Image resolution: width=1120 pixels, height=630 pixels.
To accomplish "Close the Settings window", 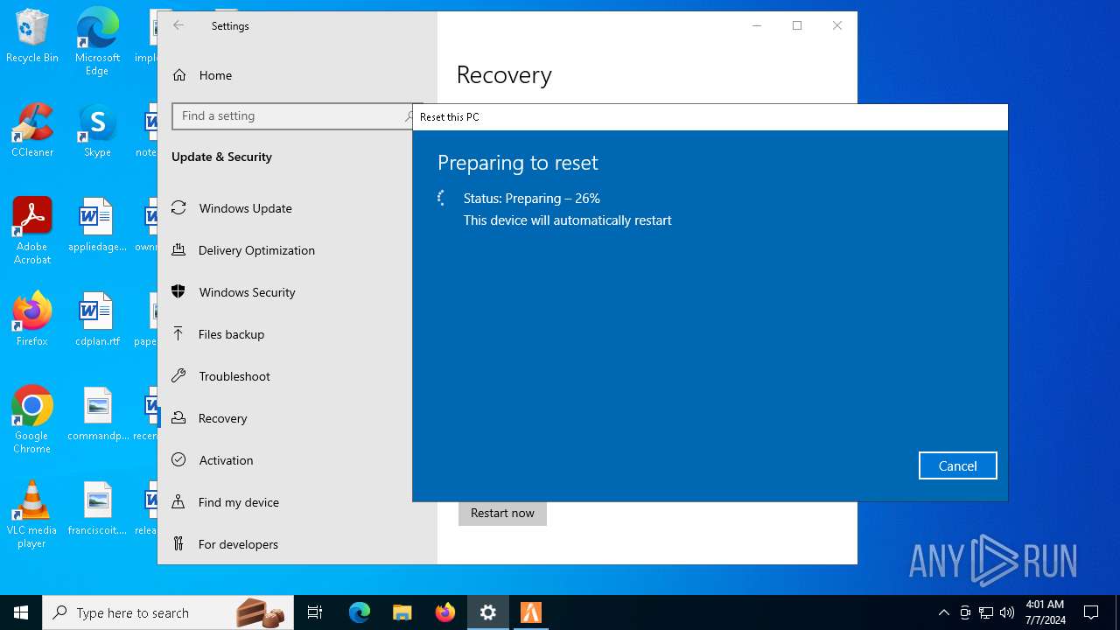I will point(837,25).
